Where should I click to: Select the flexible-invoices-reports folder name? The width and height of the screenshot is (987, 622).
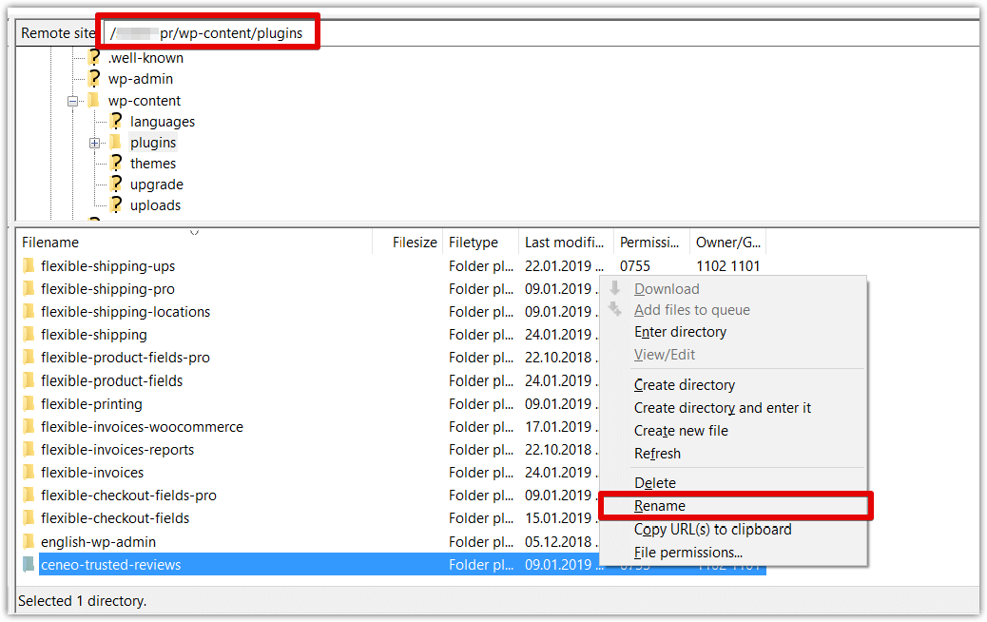(117, 450)
